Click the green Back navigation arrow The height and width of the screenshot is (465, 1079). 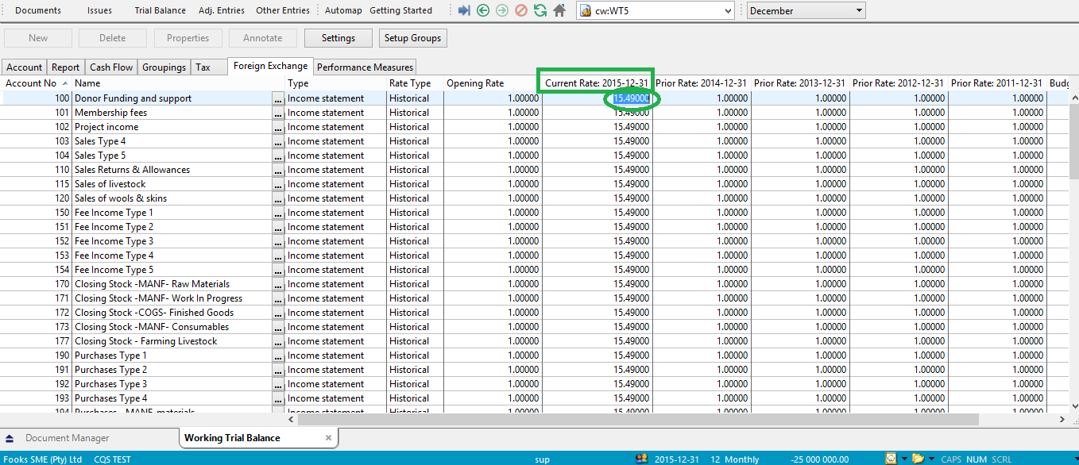(483, 10)
